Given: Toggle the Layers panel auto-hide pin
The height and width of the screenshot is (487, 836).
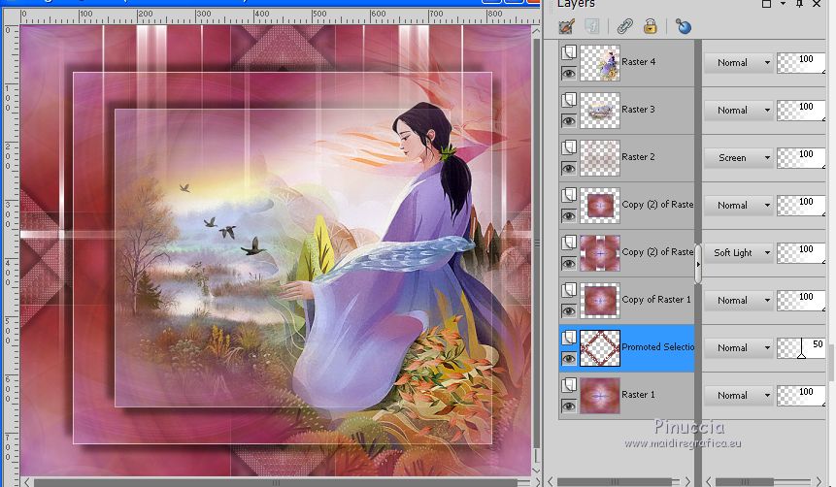Looking at the screenshot, I should 799,4.
